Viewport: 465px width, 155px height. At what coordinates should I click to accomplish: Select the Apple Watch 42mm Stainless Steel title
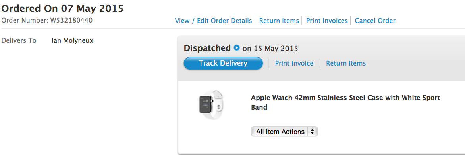[x=345, y=102]
